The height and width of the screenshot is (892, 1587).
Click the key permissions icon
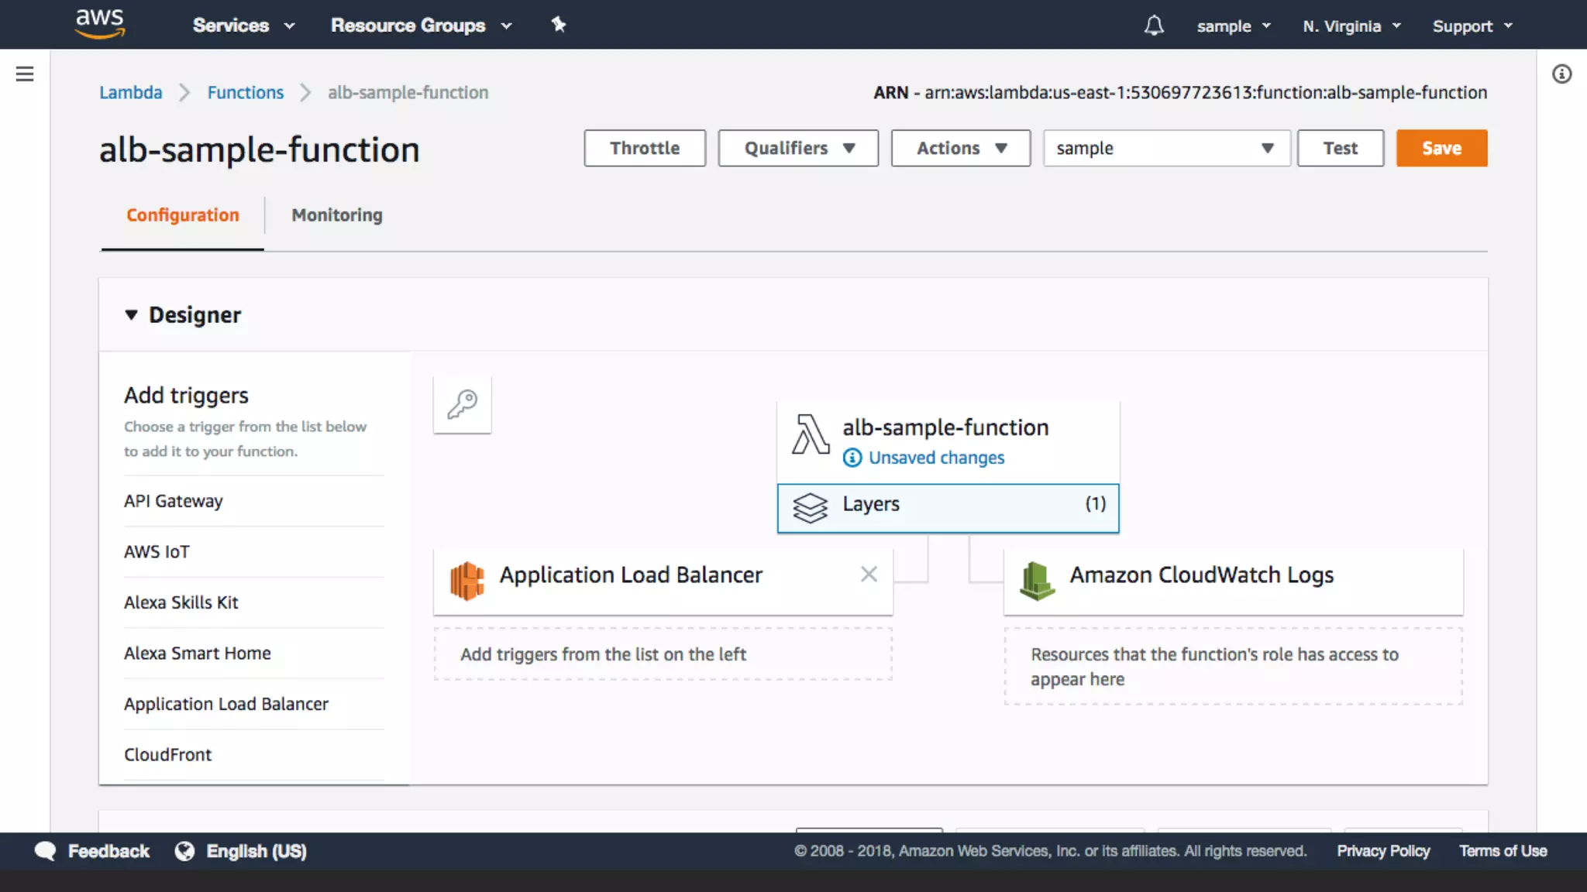coord(463,404)
